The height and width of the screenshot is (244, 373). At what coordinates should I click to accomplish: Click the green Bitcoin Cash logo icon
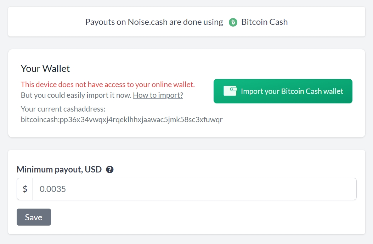coord(233,22)
